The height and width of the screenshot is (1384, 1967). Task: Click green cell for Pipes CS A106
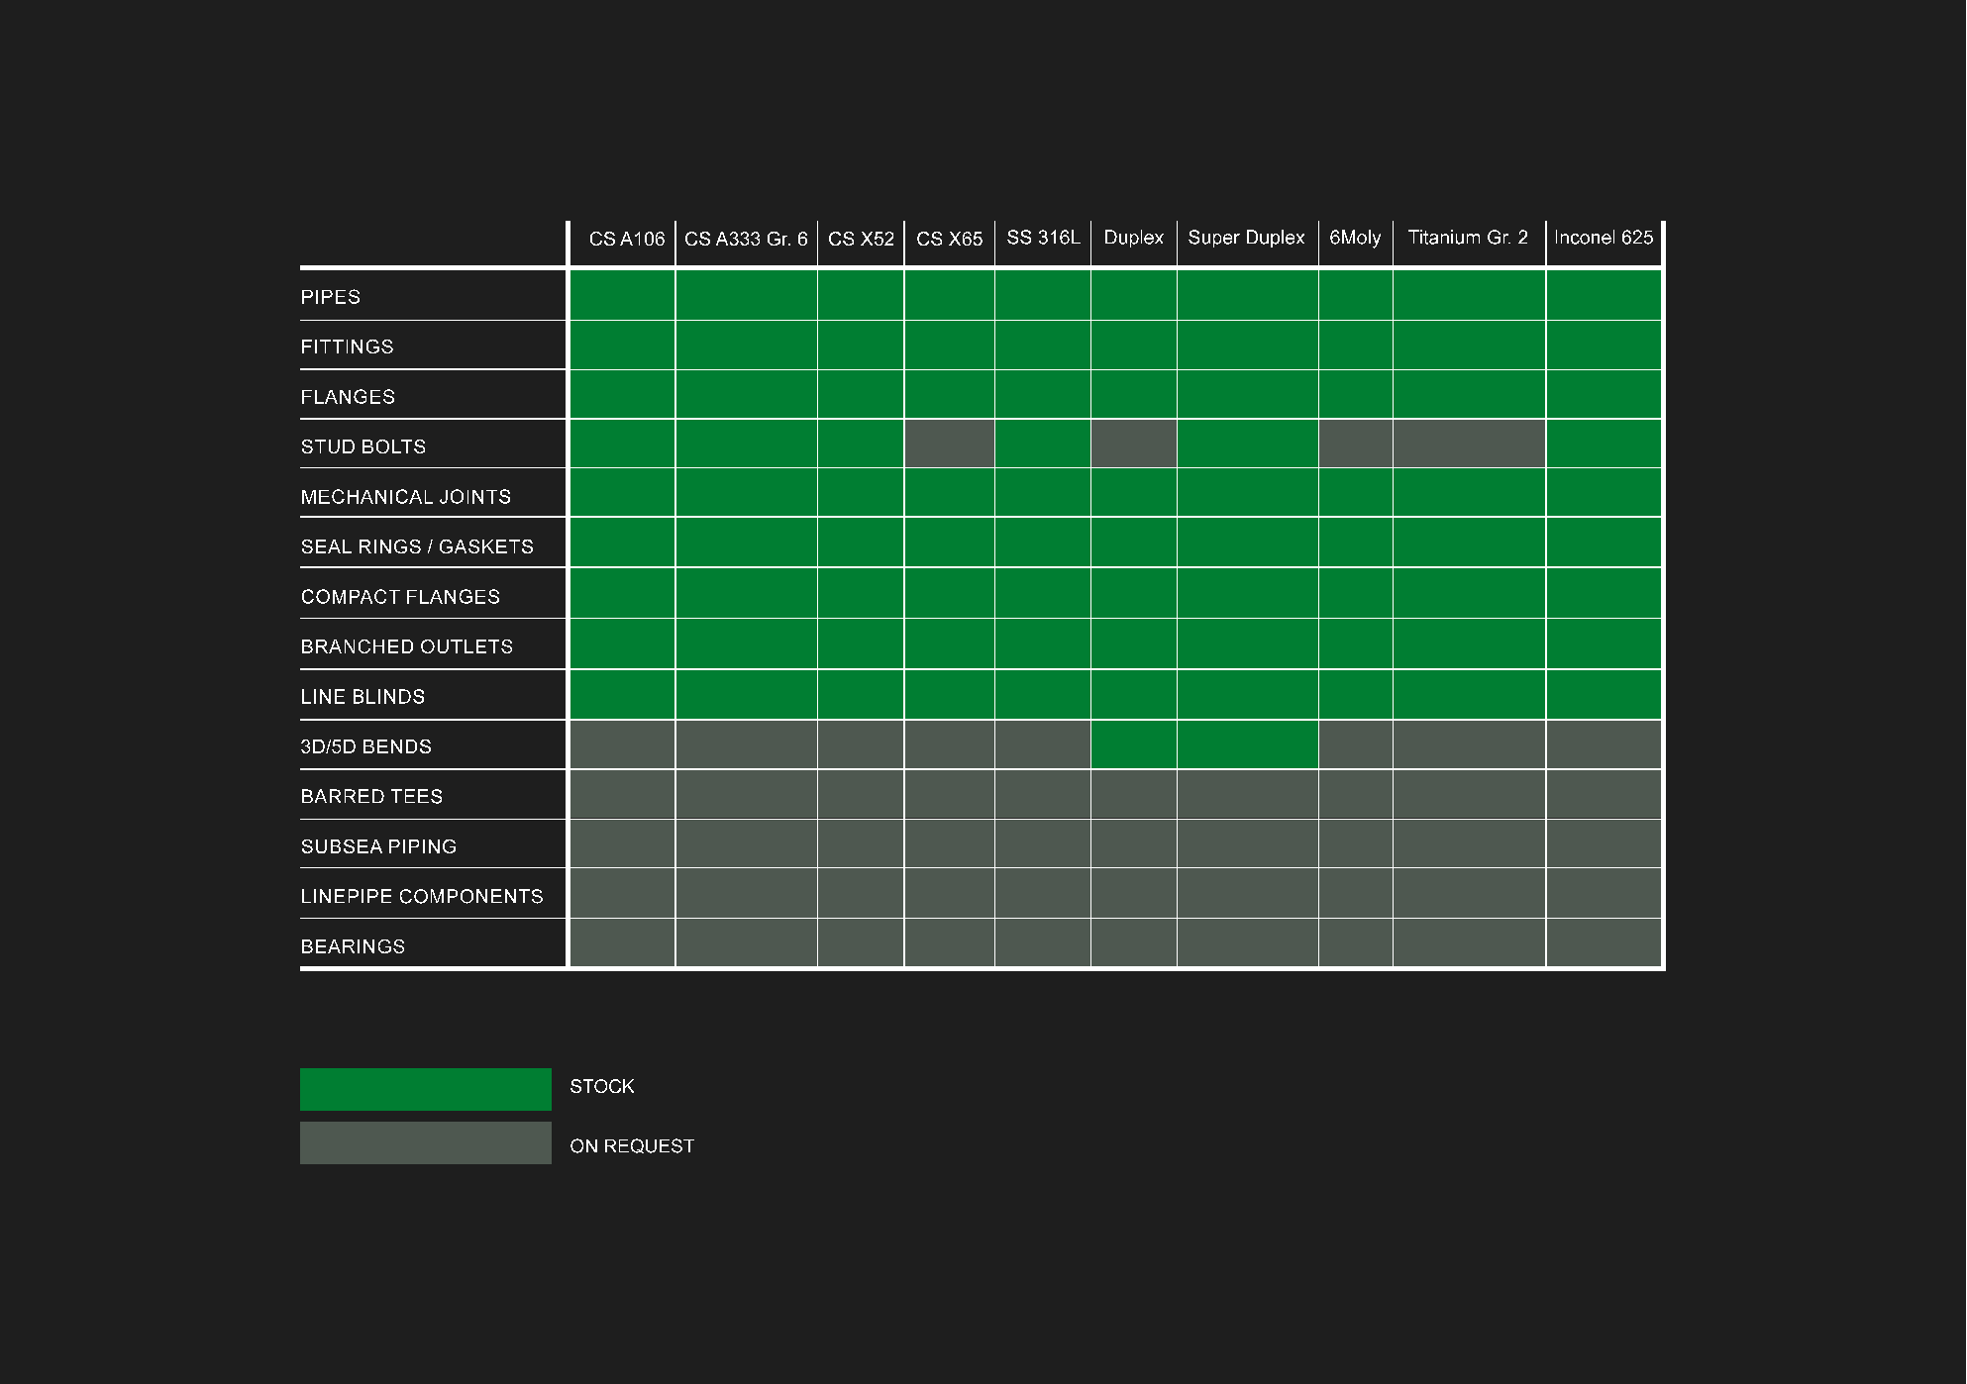pyautogui.click(x=622, y=295)
